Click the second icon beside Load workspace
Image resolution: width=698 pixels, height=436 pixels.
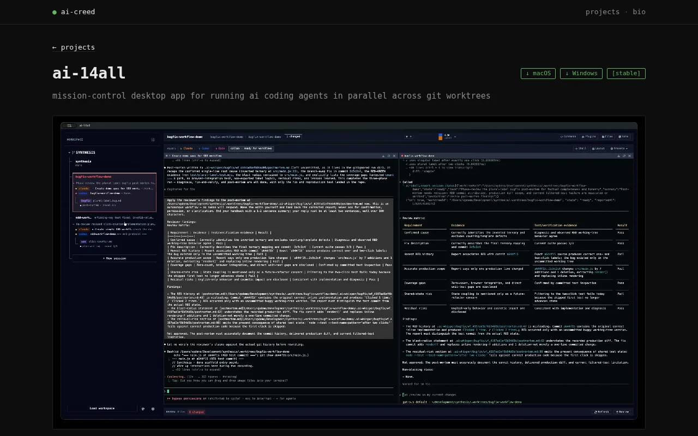tap(153, 409)
